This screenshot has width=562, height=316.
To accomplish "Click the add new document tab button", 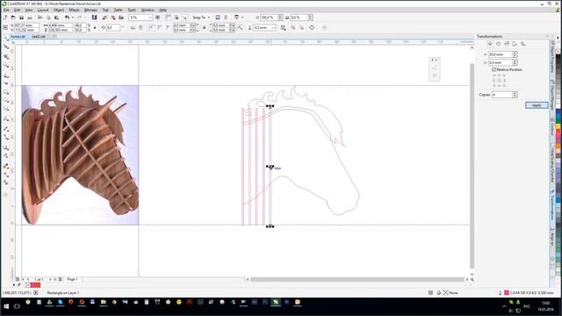I will (54, 37).
